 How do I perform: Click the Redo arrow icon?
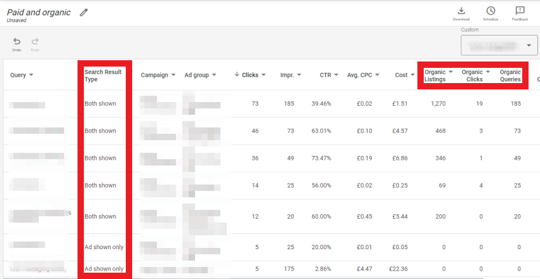[x=35, y=42]
